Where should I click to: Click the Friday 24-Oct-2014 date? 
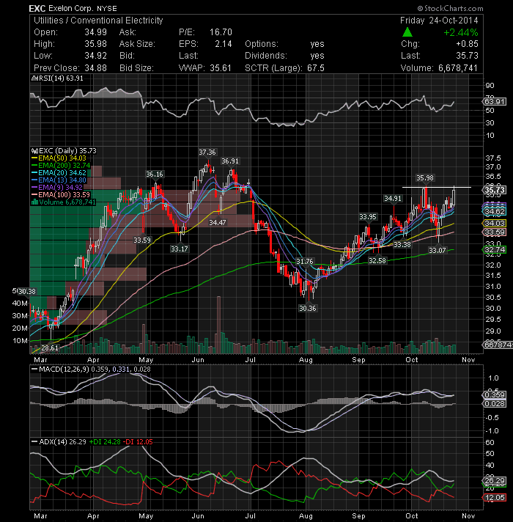click(x=439, y=21)
